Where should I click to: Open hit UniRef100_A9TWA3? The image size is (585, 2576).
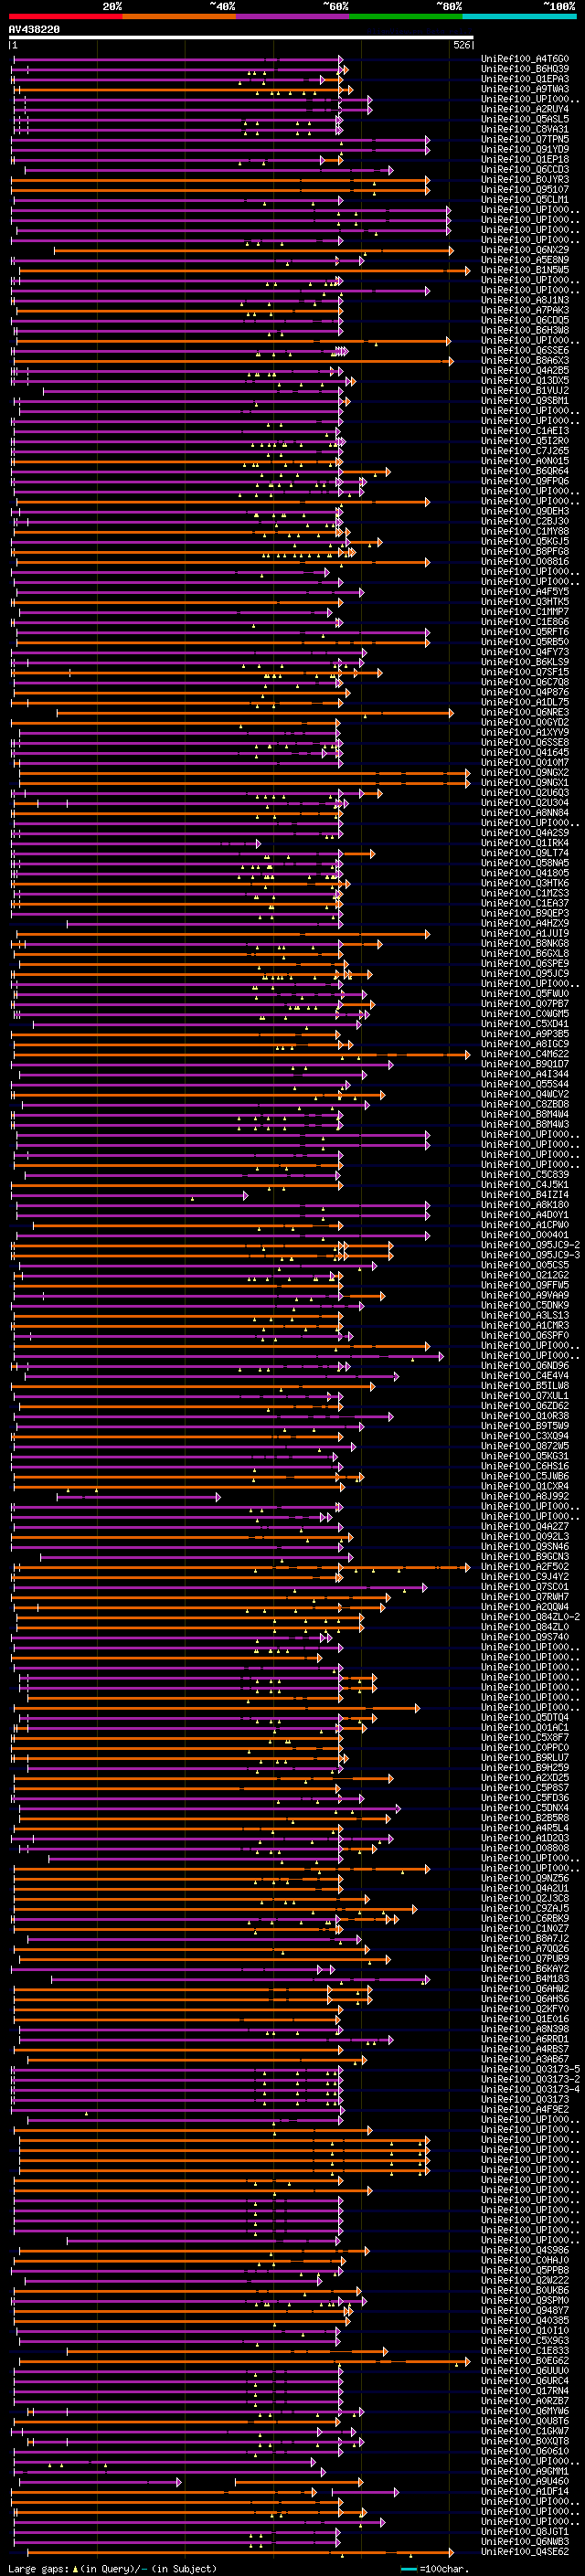525,89
